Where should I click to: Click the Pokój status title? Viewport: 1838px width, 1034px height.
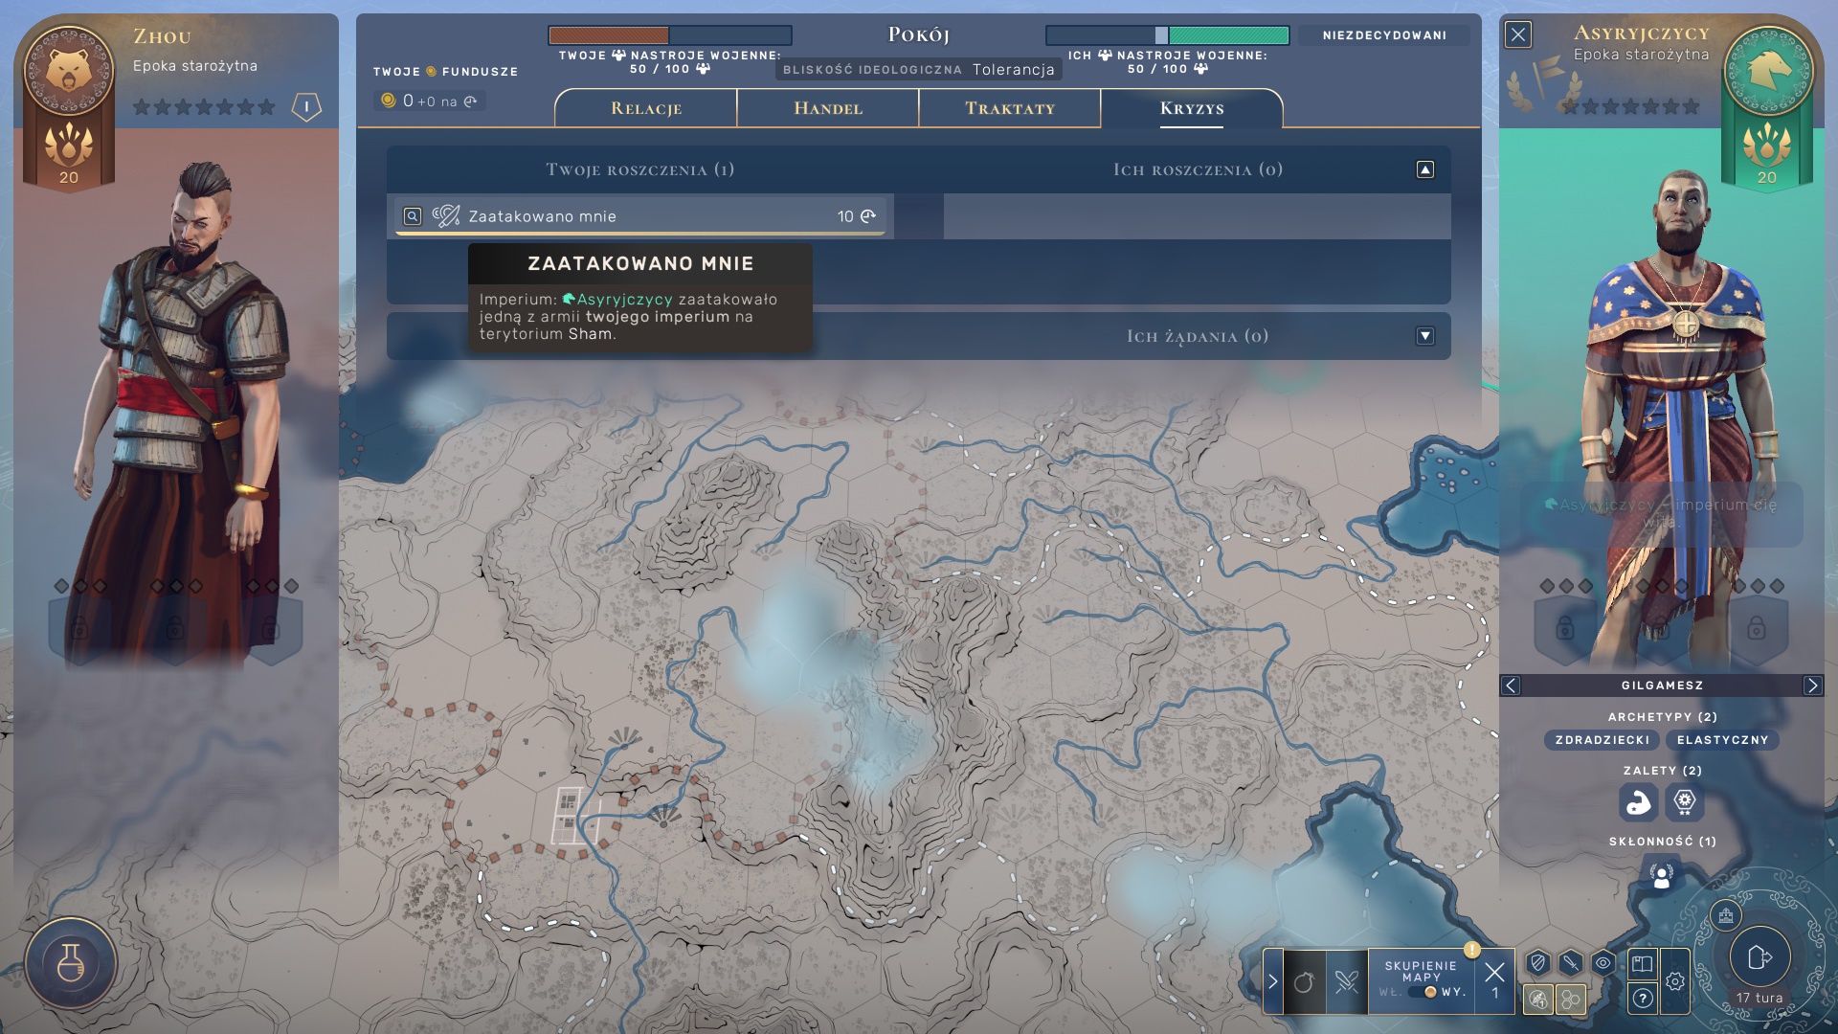click(x=919, y=34)
